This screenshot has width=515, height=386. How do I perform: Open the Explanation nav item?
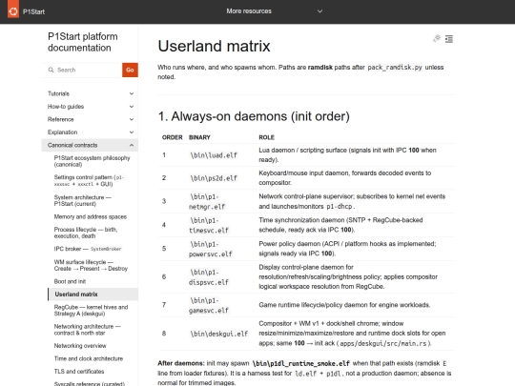[x=62, y=132]
